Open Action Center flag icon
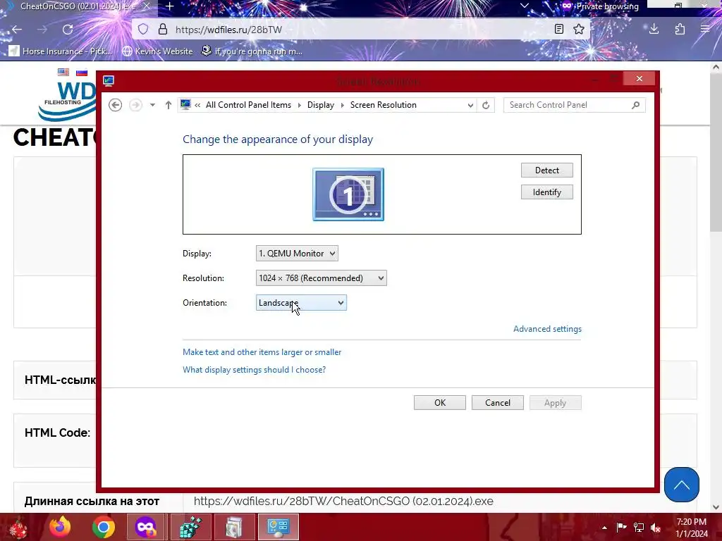This screenshot has width=722, height=541. click(621, 527)
